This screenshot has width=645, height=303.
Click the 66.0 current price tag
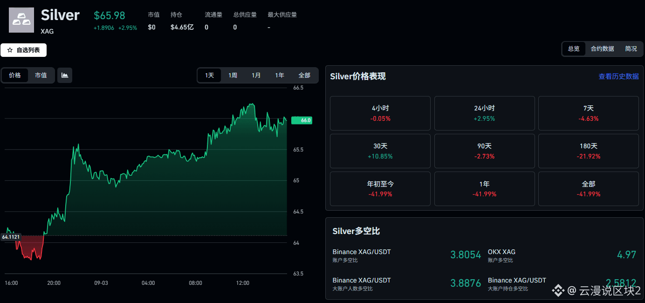[x=302, y=120]
